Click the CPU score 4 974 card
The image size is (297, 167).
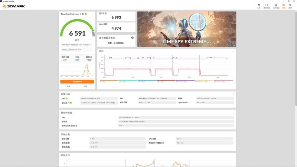[116, 27]
